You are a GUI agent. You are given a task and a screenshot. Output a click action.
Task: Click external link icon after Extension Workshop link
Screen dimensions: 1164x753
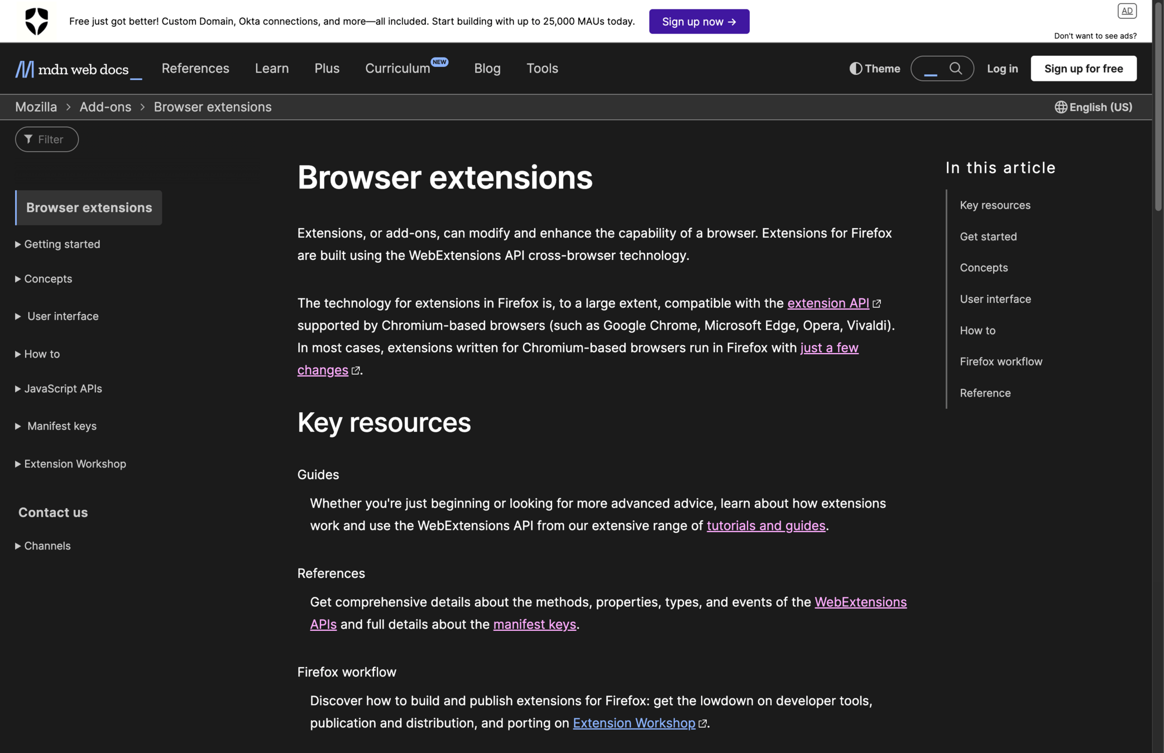click(702, 723)
